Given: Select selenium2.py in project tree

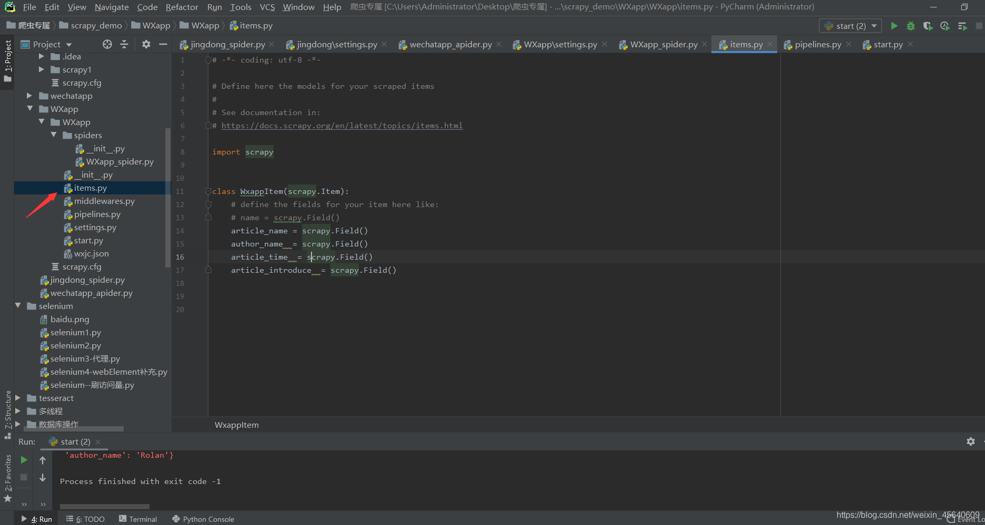Looking at the screenshot, I should point(75,346).
